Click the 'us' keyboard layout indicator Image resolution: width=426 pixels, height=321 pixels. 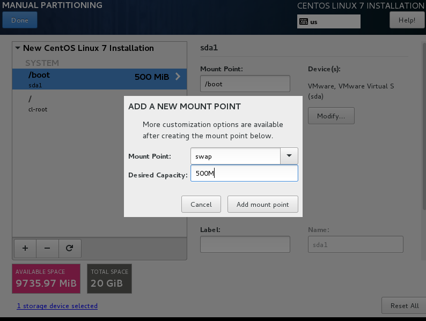click(x=329, y=22)
